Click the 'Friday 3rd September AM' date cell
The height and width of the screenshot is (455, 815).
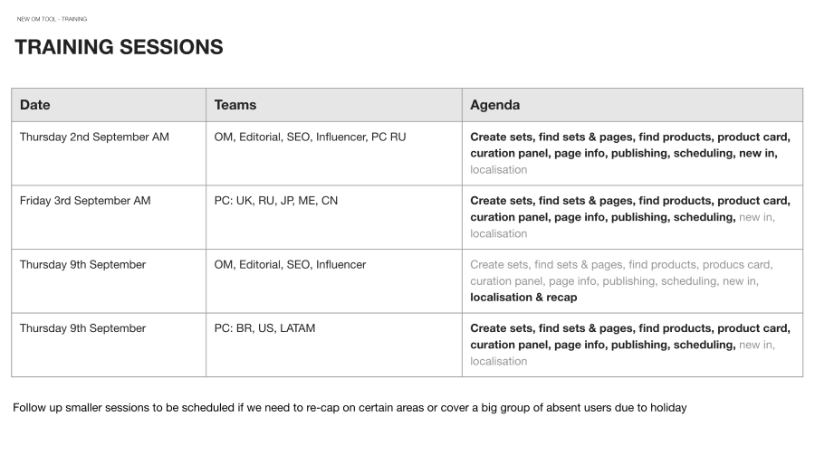(x=85, y=201)
